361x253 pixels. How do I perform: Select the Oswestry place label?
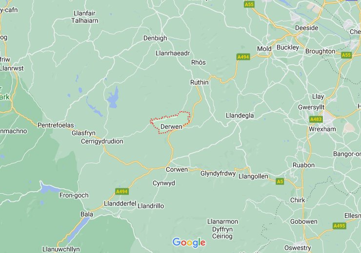point(298,248)
